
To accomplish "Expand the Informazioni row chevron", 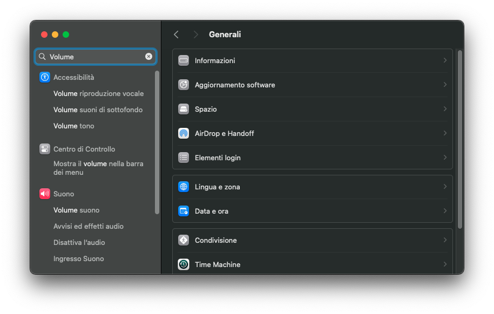I will tap(445, 60).
